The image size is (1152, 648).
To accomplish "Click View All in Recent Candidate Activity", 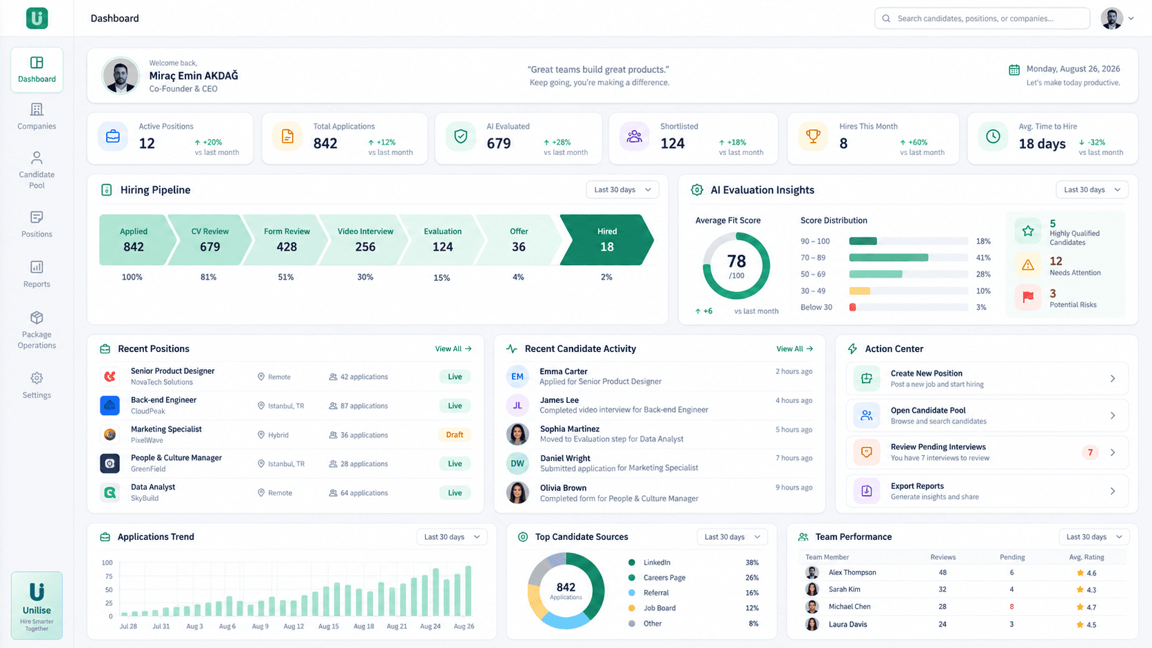I will [x=794, y=349].
